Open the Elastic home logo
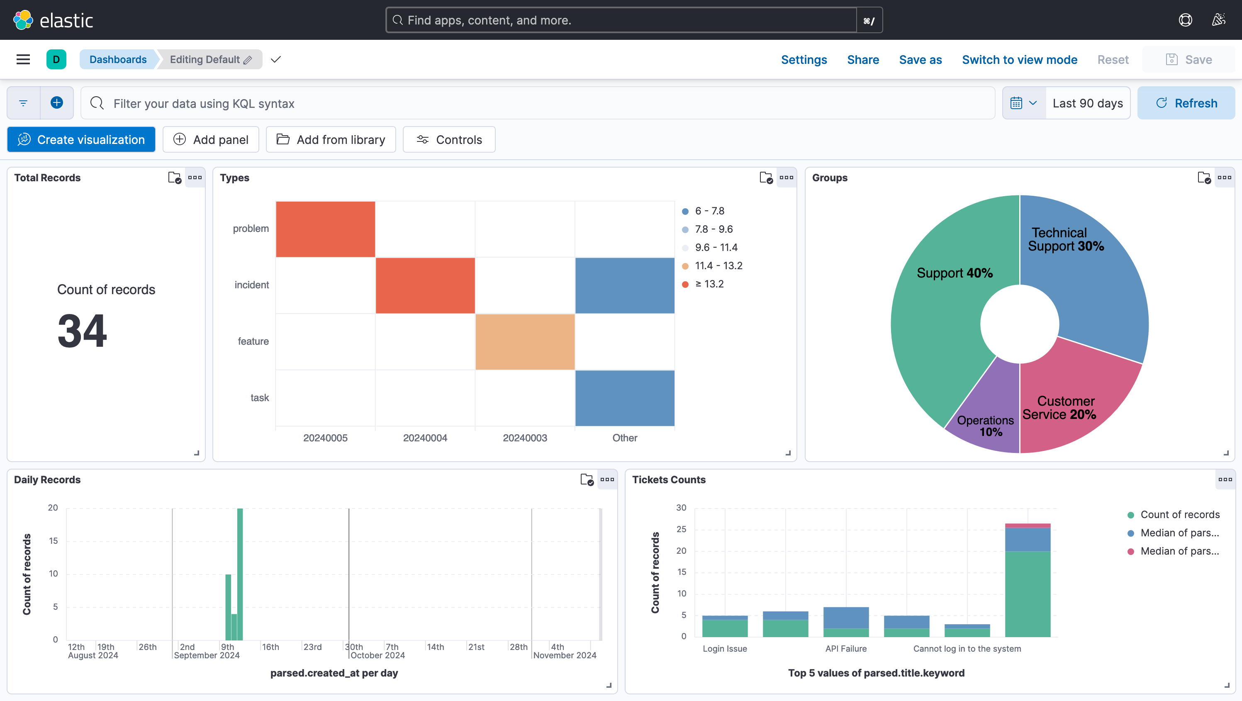This screenshot has width=1242, height=701. [x=53, y=20]
